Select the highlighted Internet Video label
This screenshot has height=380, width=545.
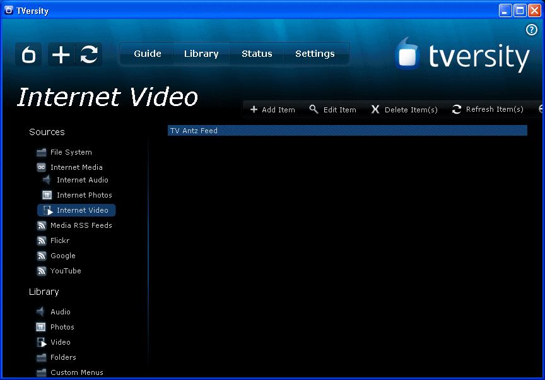pos(83,210)
